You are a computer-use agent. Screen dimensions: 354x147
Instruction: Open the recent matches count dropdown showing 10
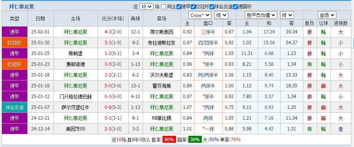(146, 7)
